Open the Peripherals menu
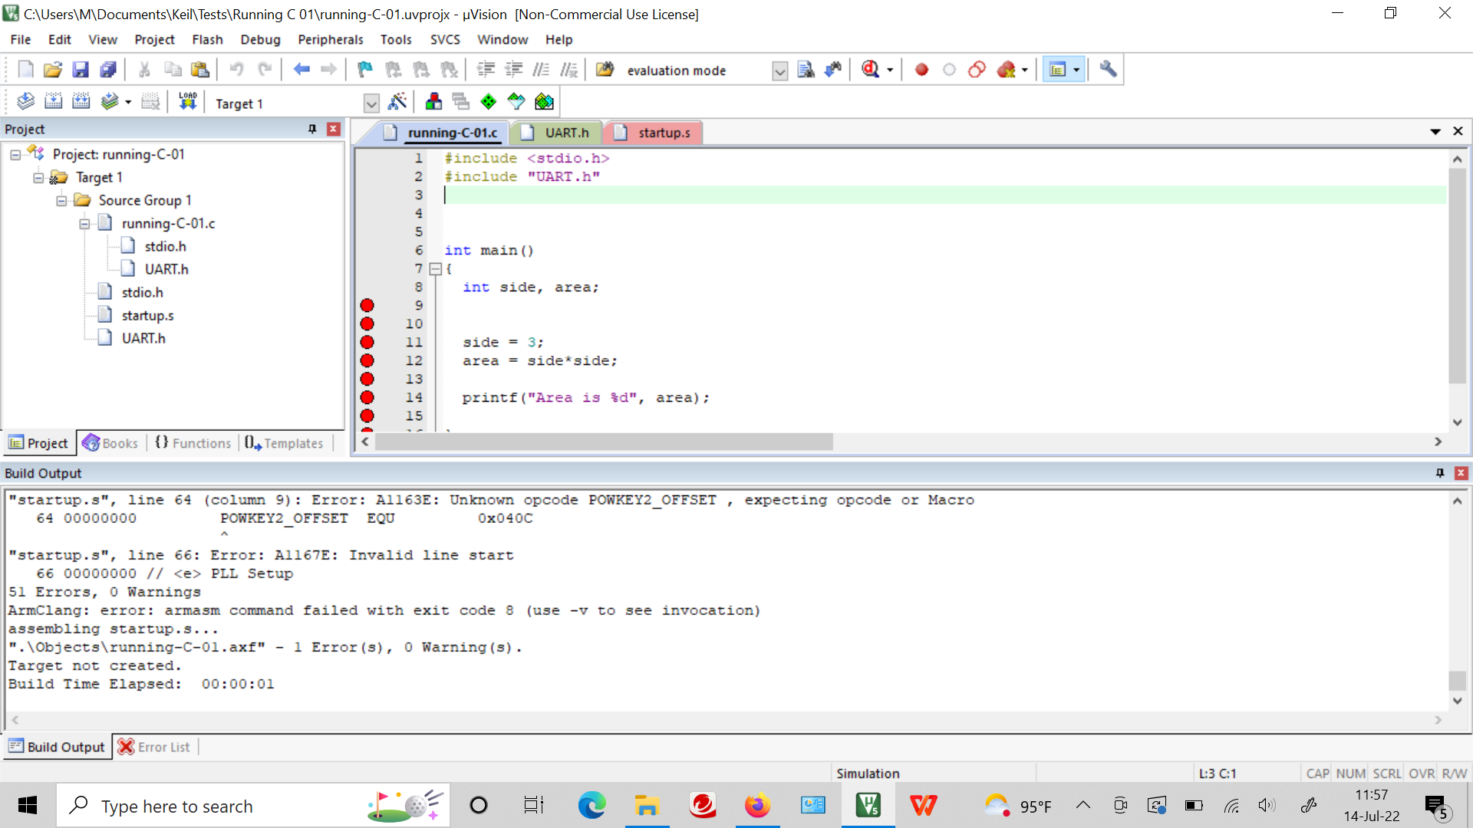 [330, 39]
